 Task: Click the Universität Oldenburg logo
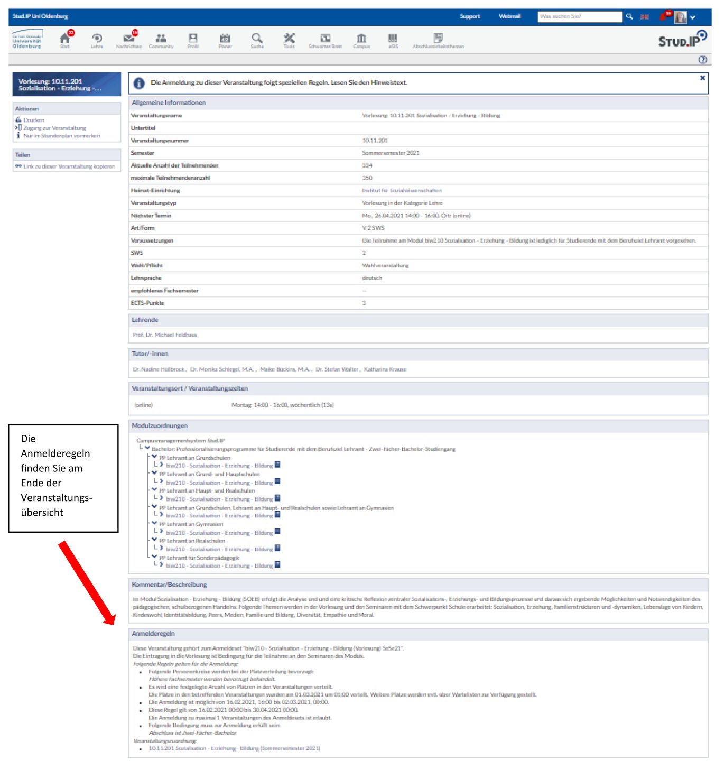[26, 40]
